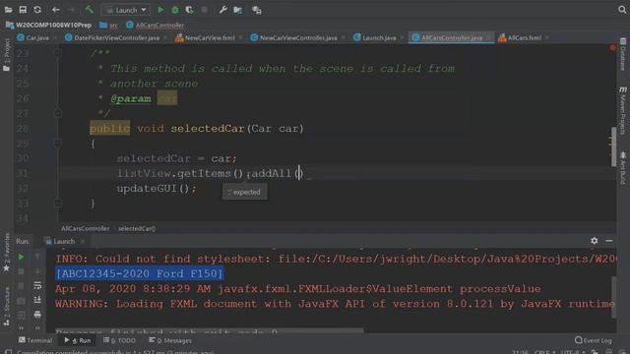
Task: Click the Save All disk icon
Action: pyautogui.click(x=23, y=10)
